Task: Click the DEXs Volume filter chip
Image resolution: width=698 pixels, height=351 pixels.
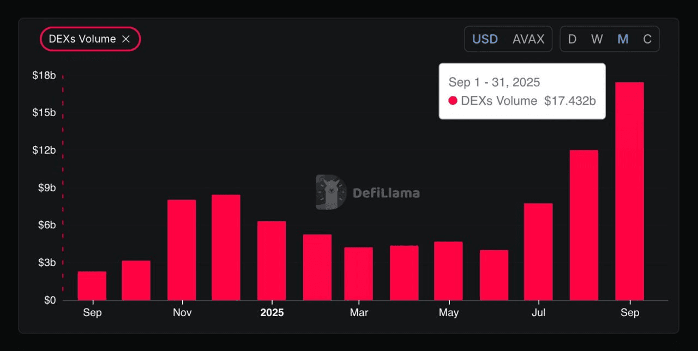Action: tap(82, 39)
